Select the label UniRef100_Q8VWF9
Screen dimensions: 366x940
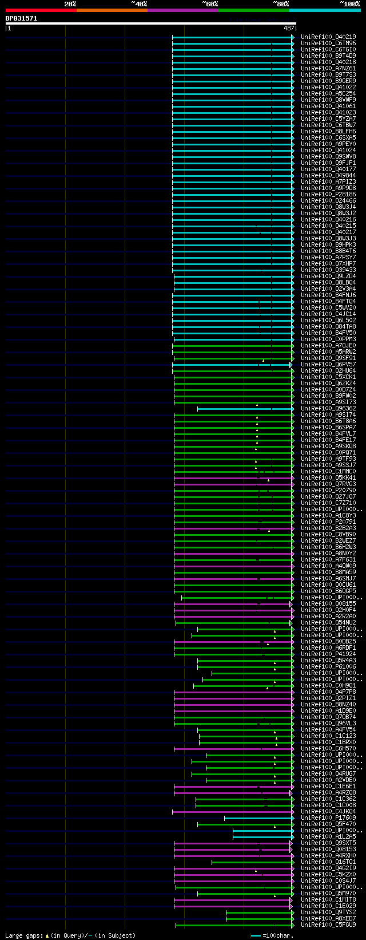pyautogui.click(x=328, y=100)
